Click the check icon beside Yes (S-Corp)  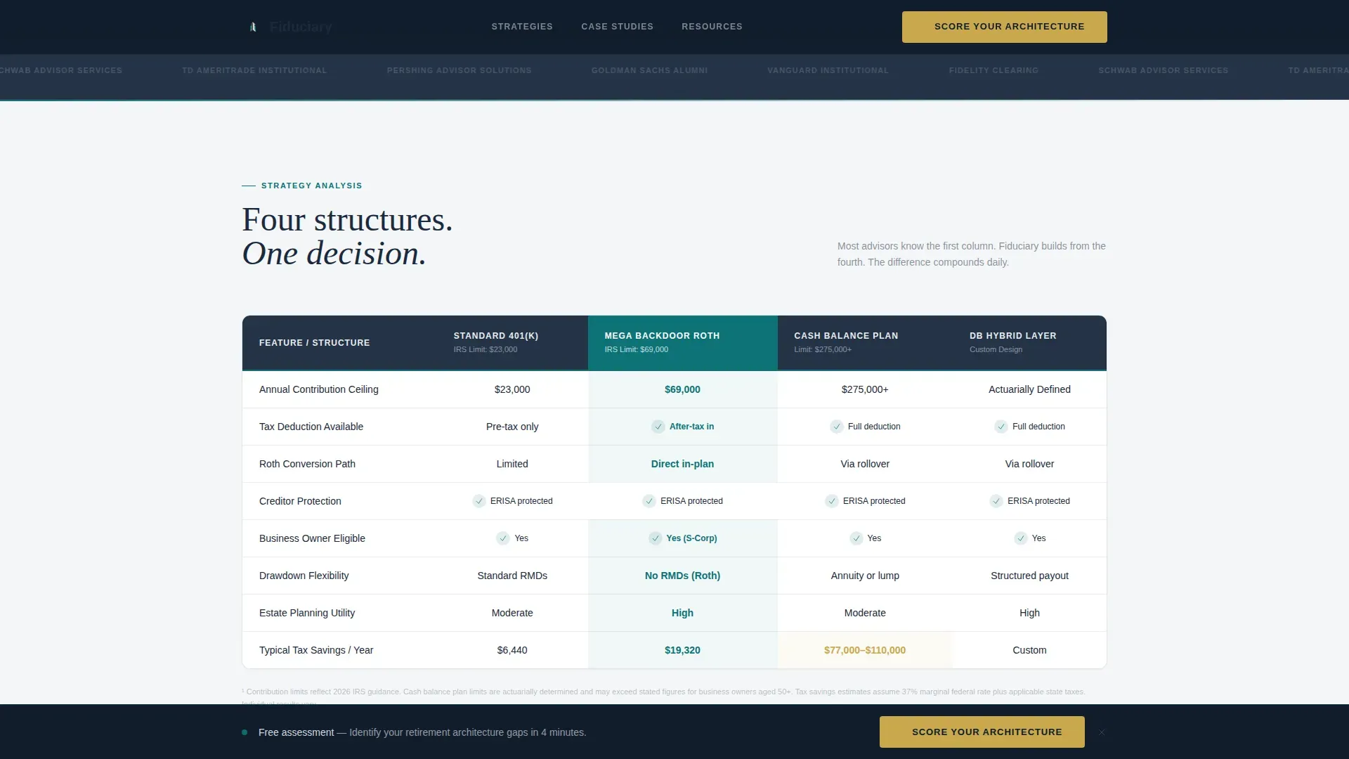(655, 538)
